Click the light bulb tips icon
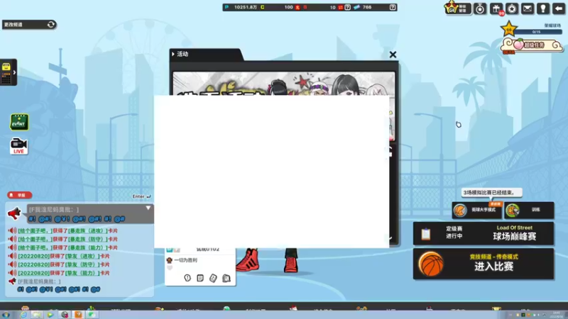This screenshot has height=319, width=568. (543, 9)
